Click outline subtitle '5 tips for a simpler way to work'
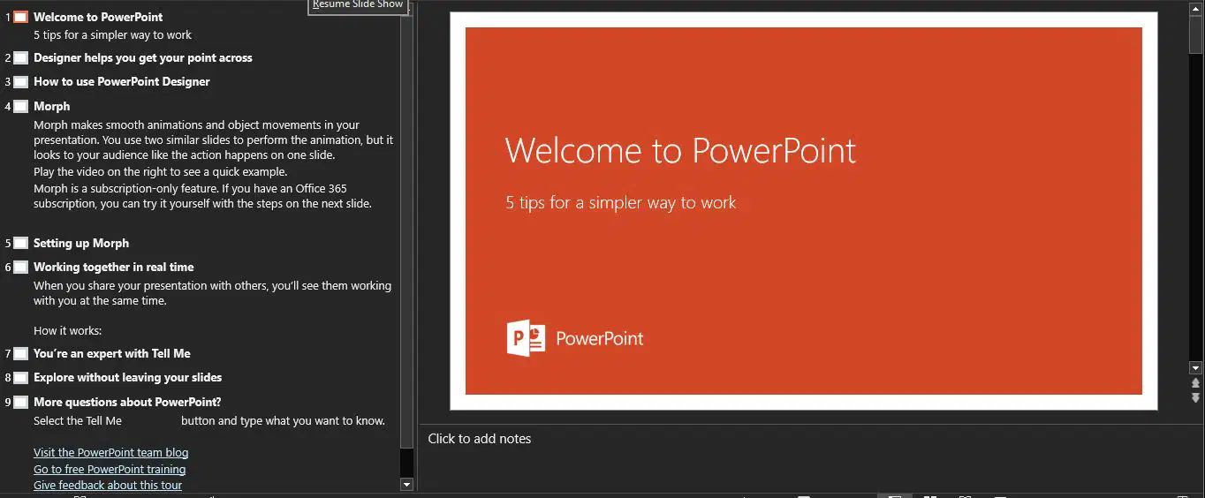The height and width of the screenshot is (498, 1205). tap(112, 35)
